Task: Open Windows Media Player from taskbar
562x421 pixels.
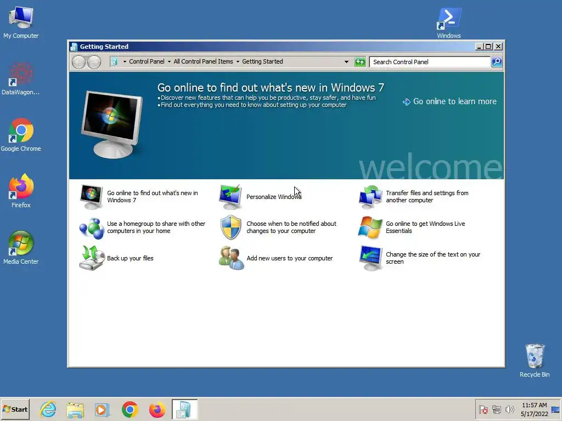Action: click(x=102, y=410)
